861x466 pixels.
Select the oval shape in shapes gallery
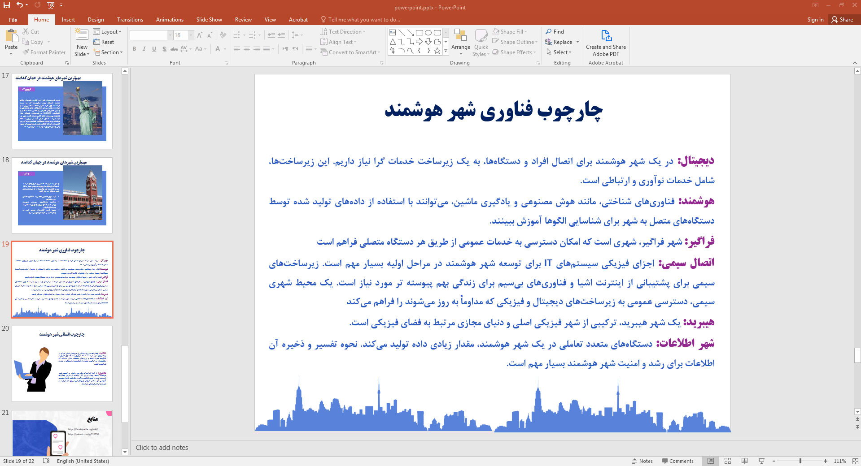pyautogui.click(x=428, y=33)
